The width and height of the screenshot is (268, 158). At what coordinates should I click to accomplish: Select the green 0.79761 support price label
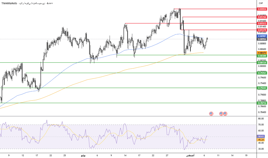(262, 73)
